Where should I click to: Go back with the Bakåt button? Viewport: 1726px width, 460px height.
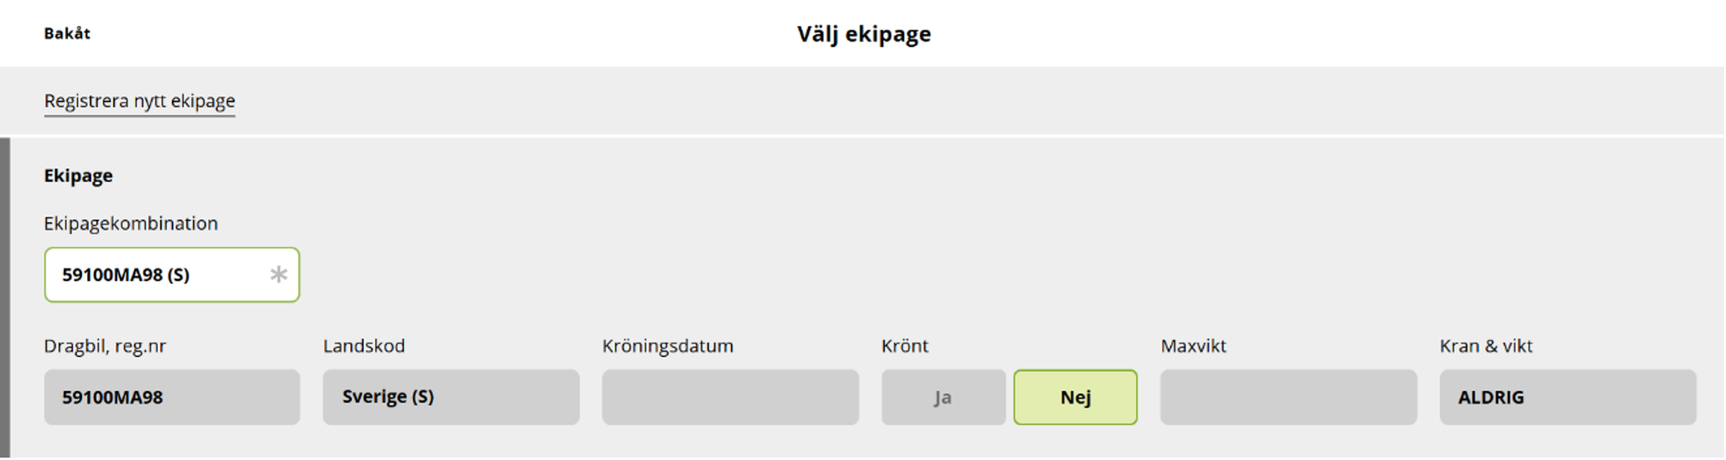tap(67, 33)
